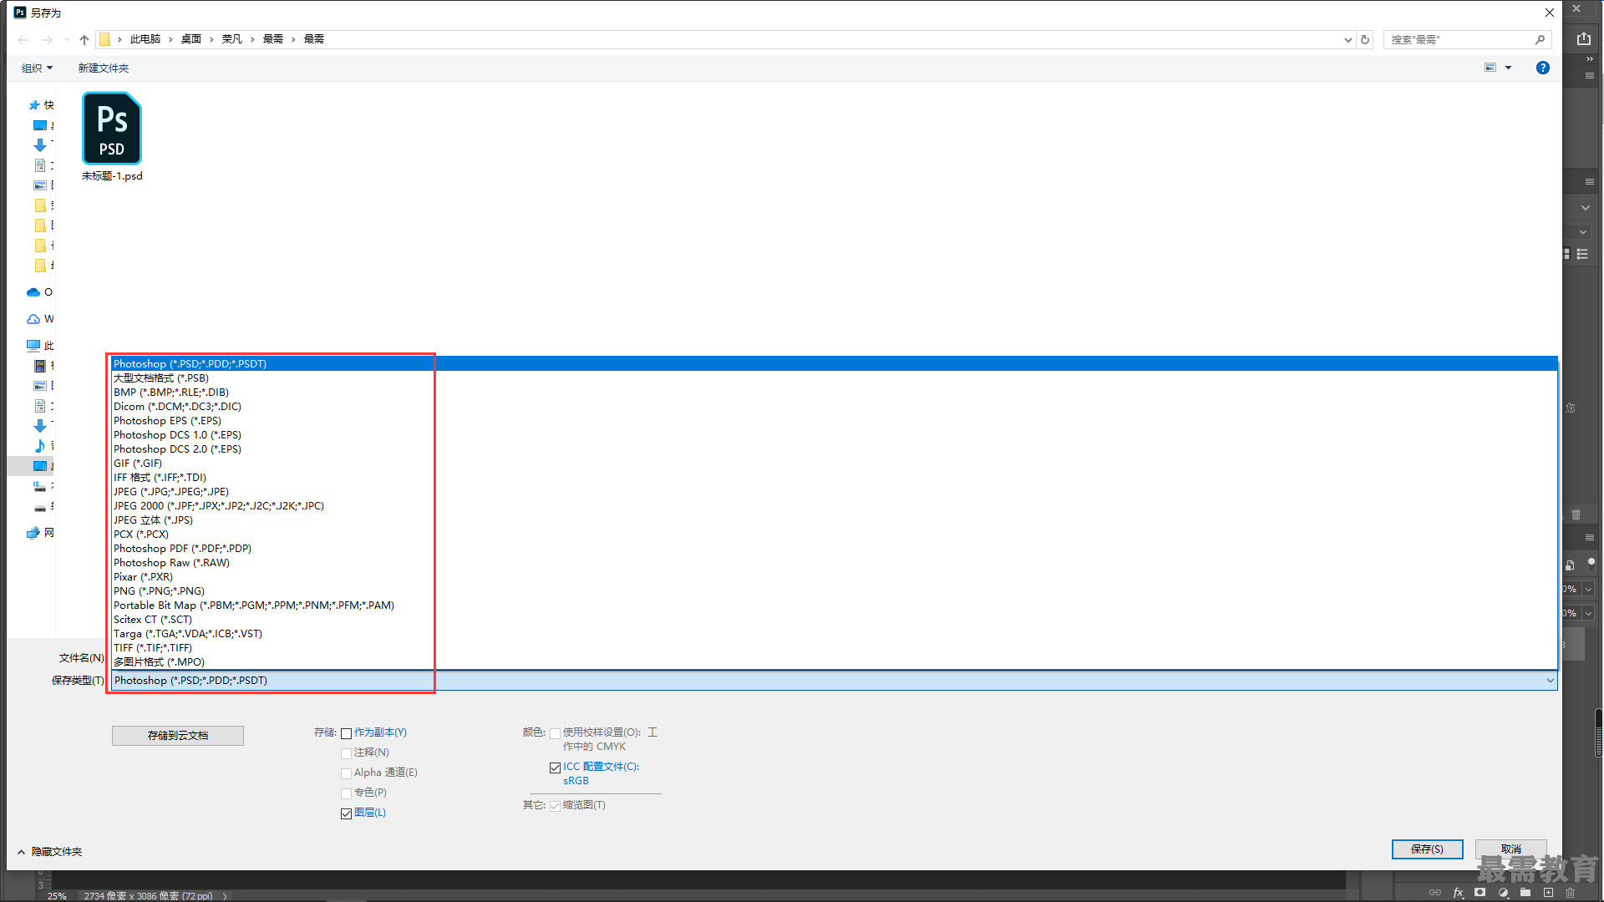Uncheck the 图层 checkbox
Screen dimensions: 1604x902
click(346, 813)
